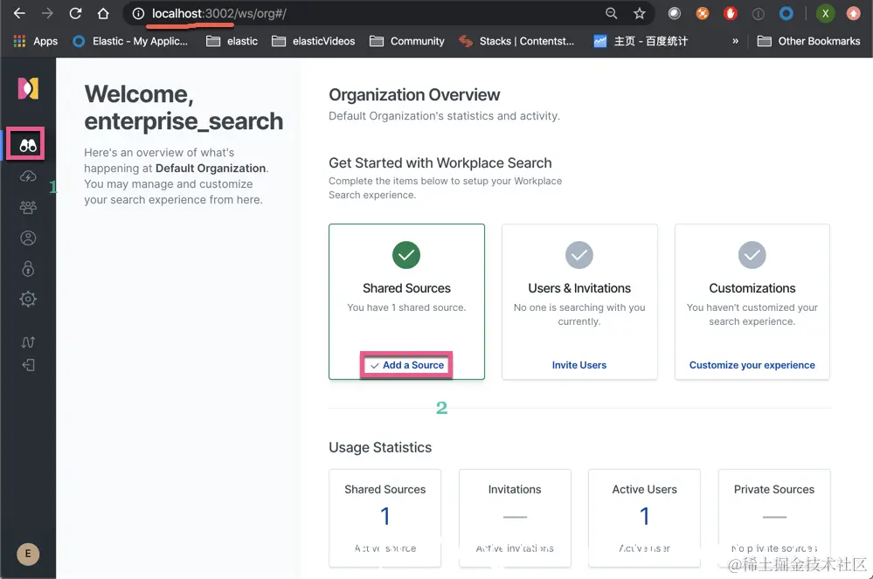
Task: Click the Default Organization bold text
Action: pyautogui.click(x=211, y=168)
